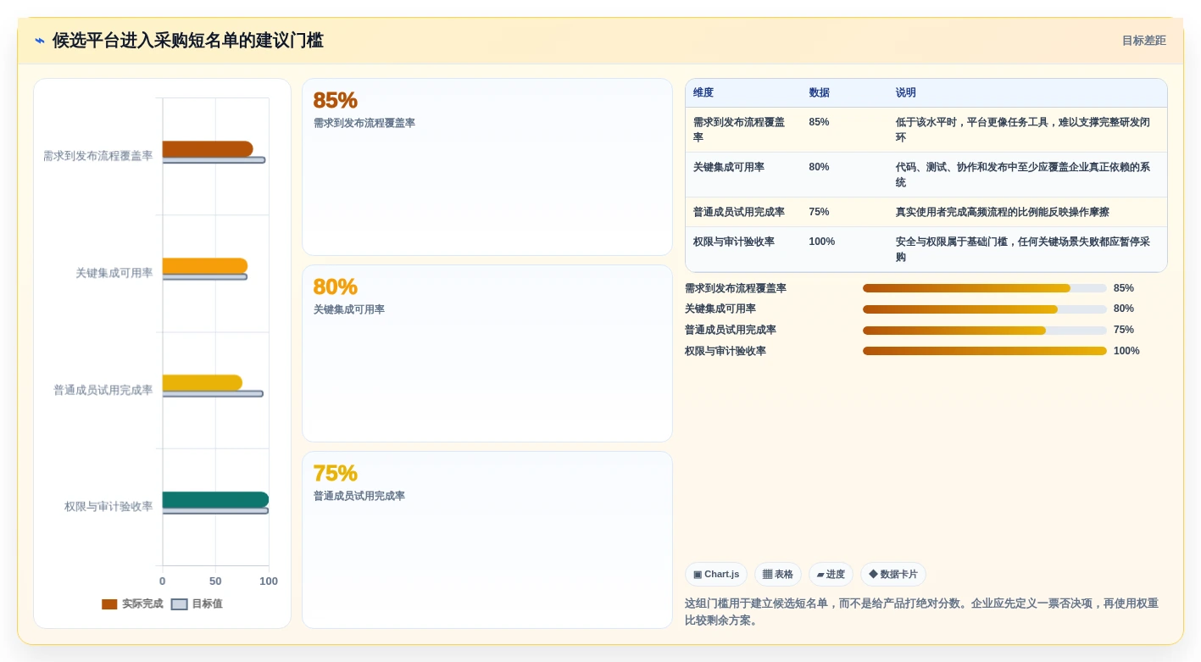Click the description starting 真实使用者完成
The width and height of the screenshot is (1201, 662).
(1003, 212)
